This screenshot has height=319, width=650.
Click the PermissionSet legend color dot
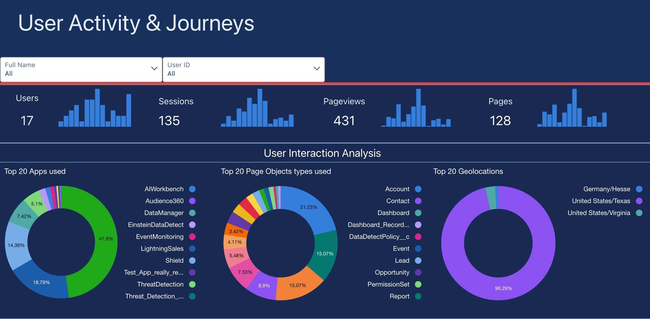(x=418, y=284)
